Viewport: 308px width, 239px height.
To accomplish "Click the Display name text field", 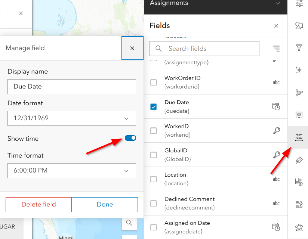I will pyautogui.click(x=71, y=87).
